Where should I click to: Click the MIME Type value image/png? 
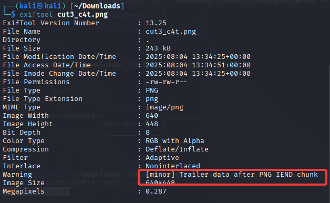coord(164,107)
